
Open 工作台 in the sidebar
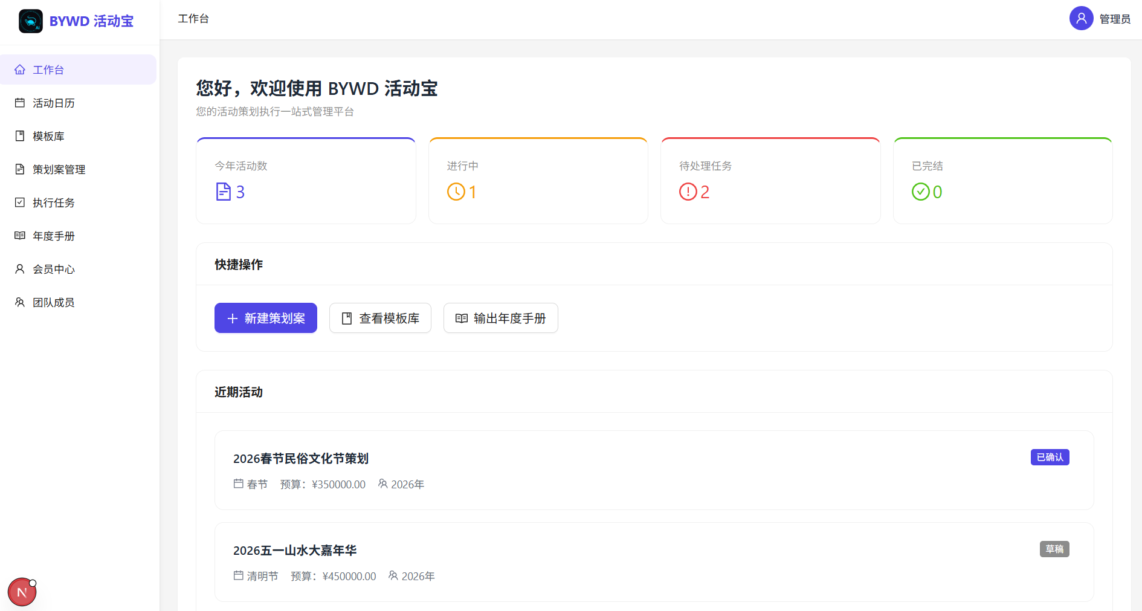pos(79,70)
